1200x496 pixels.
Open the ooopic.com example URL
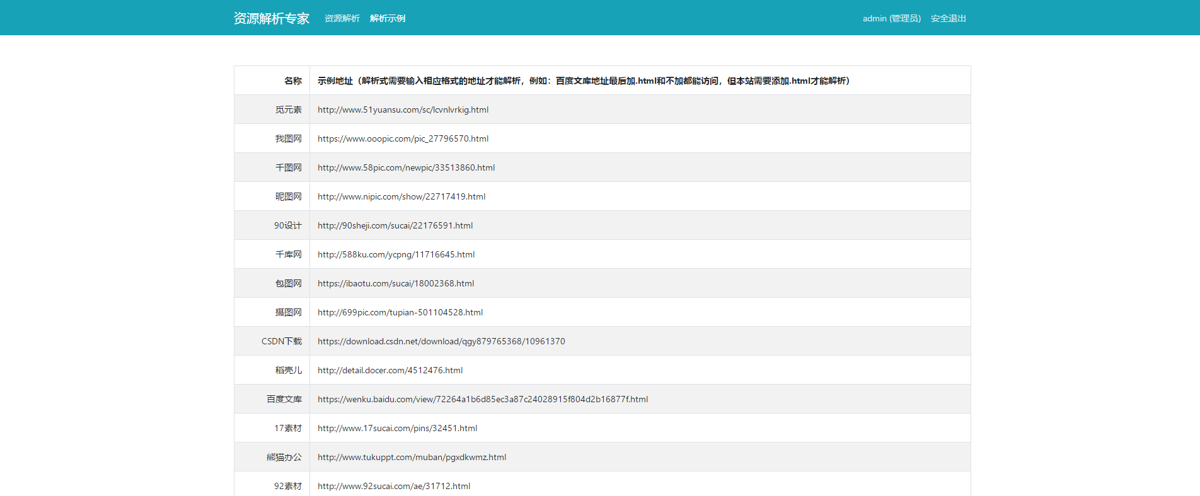[x=403, y=138]
